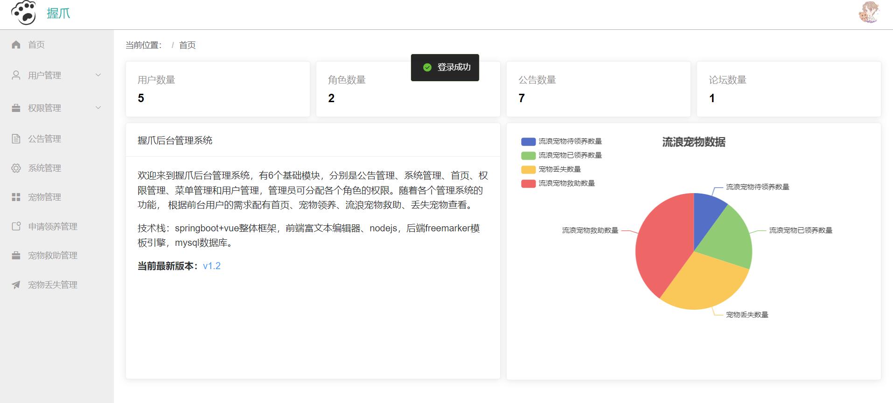893x403 pixels.
Task: Click the user icon beside 用户管理
Action: pos(16,75)
